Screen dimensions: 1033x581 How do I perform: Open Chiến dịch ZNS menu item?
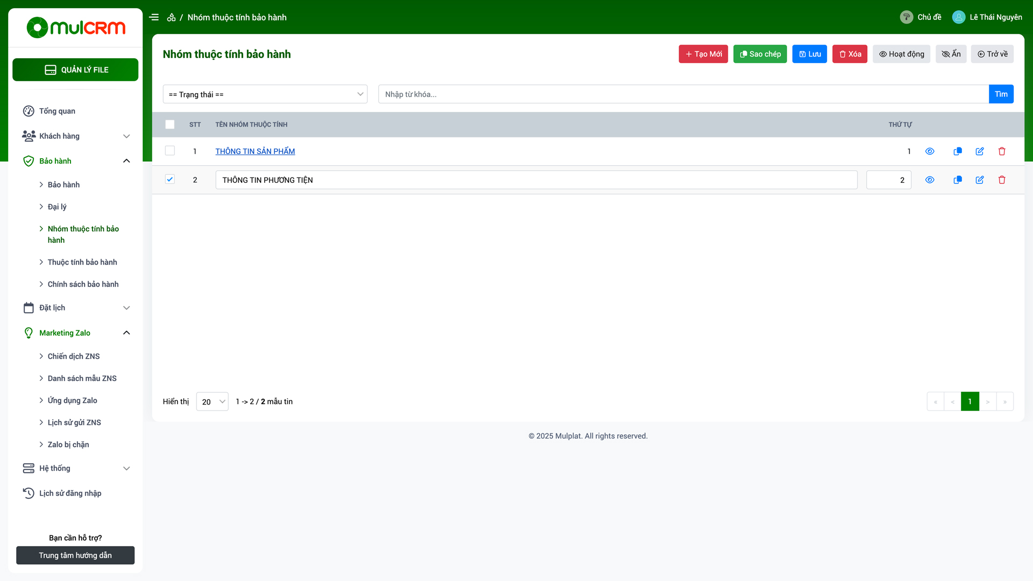tap(74, 356)
